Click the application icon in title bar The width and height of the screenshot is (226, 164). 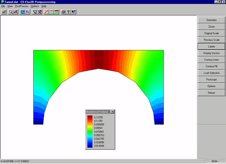point(2,2)
